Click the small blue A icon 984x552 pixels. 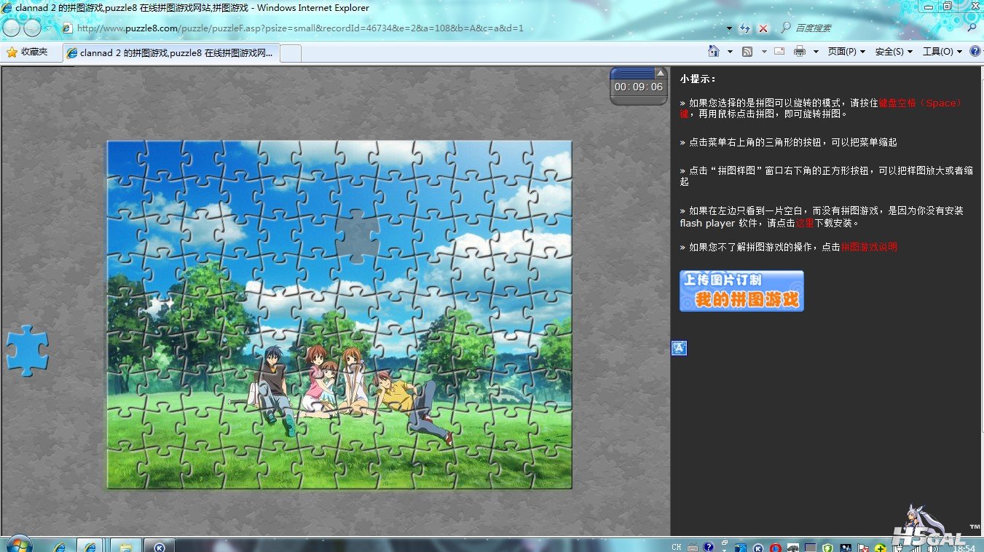[679, 349]
